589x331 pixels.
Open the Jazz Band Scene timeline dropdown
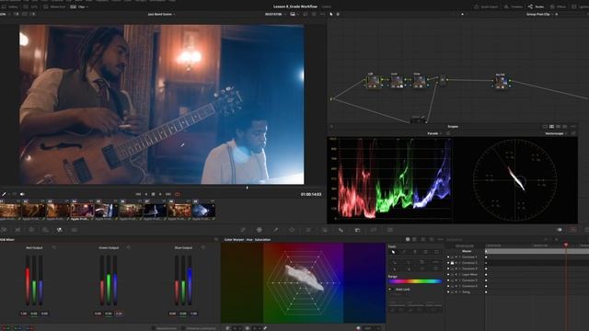coord(161,15)
